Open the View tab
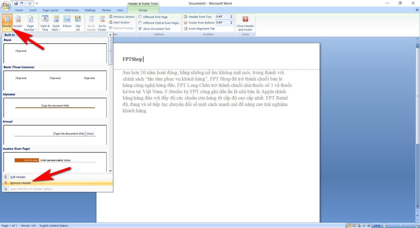420x228 pixels. (120, 10)
